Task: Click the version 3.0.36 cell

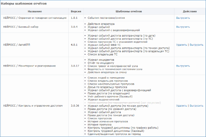Action: pos(76,106)
